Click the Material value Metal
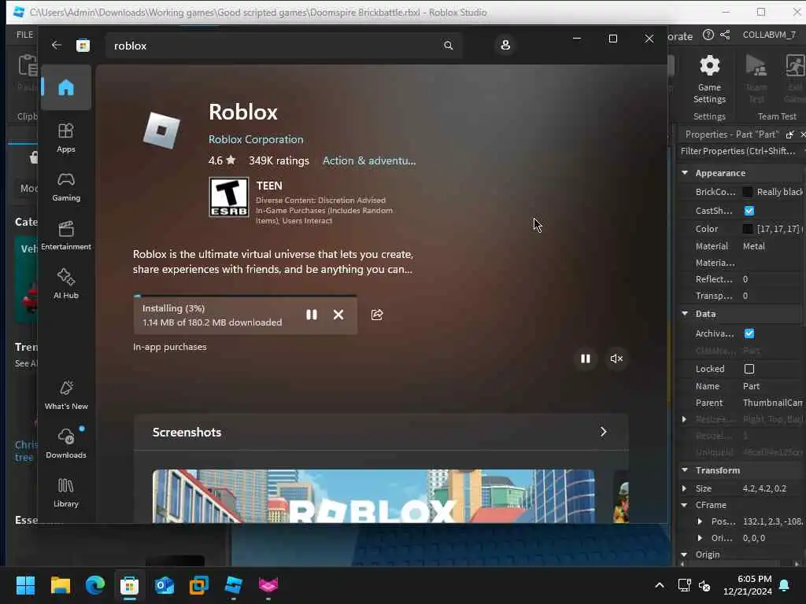This screenshot has height=604, width=806. click(753, 246)
